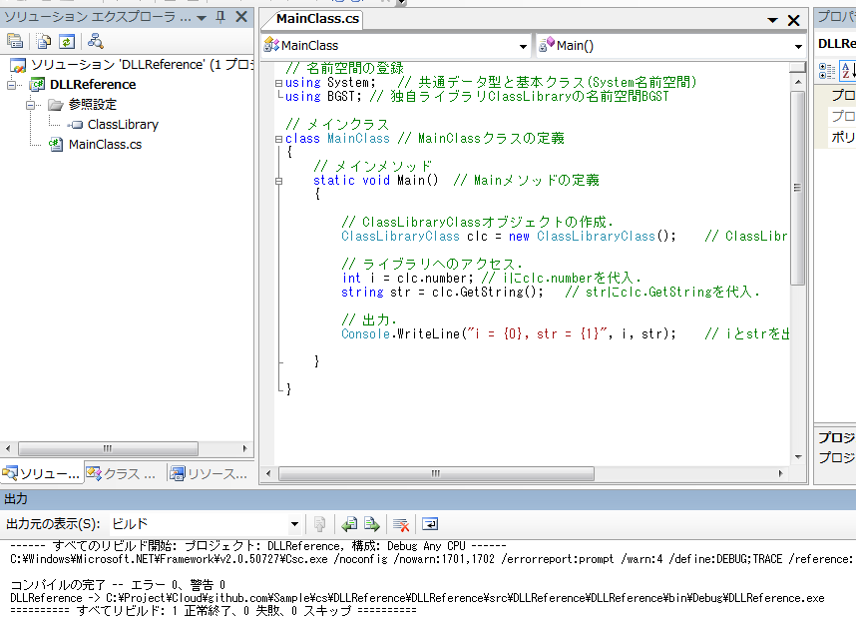Pin the Solution Explorer panel with pushpin
Image resolution: width=856 pixels, height=626 pixels.
click(x=220, y=17)
